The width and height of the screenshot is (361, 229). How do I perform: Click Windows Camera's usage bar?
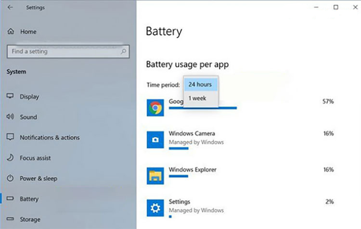coord(179,148)
